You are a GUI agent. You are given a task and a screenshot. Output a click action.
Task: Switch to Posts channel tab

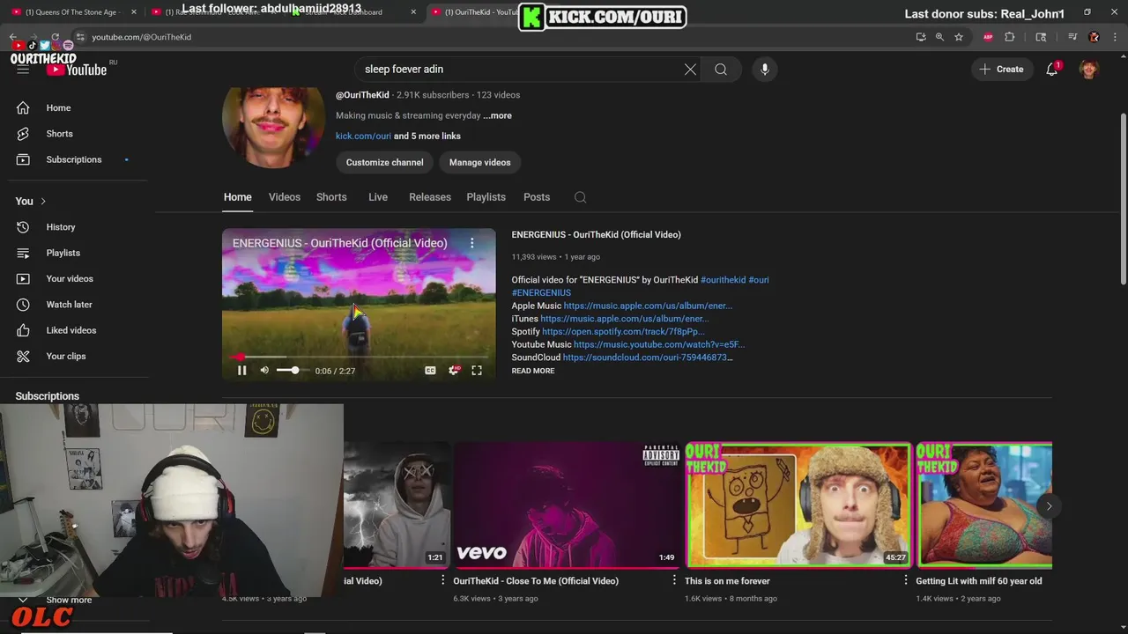537,197
